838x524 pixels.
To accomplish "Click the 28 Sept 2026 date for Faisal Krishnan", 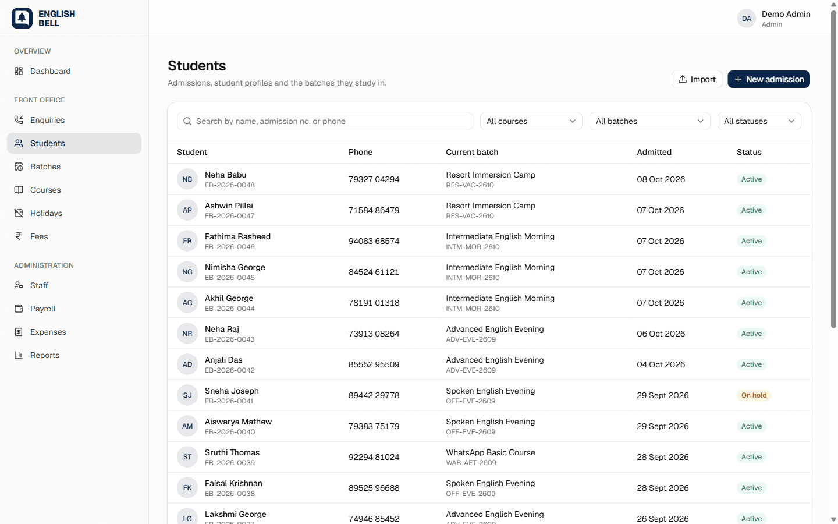I will pos(663,488).
